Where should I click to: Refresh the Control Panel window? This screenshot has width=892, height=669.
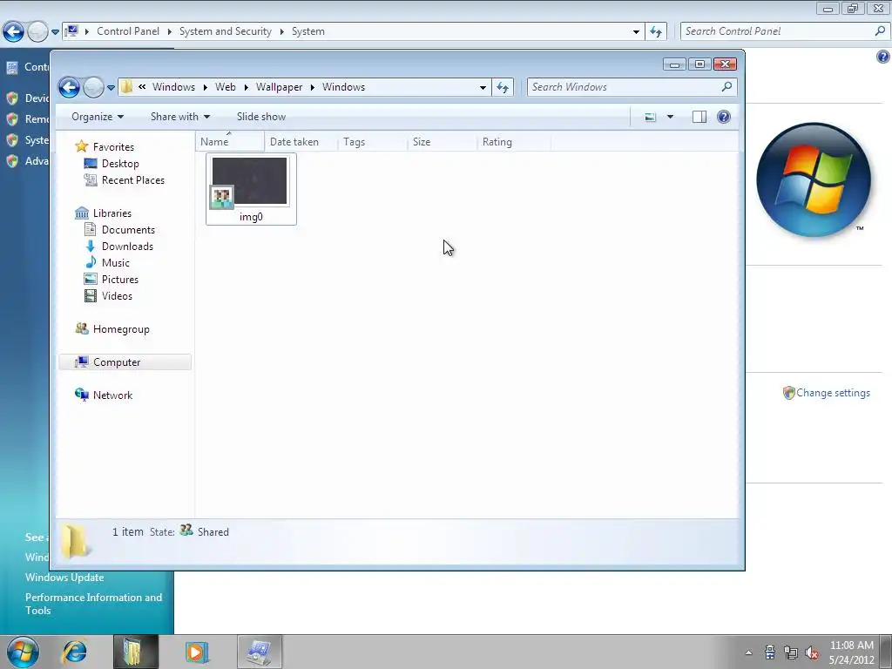click(656, 32)
